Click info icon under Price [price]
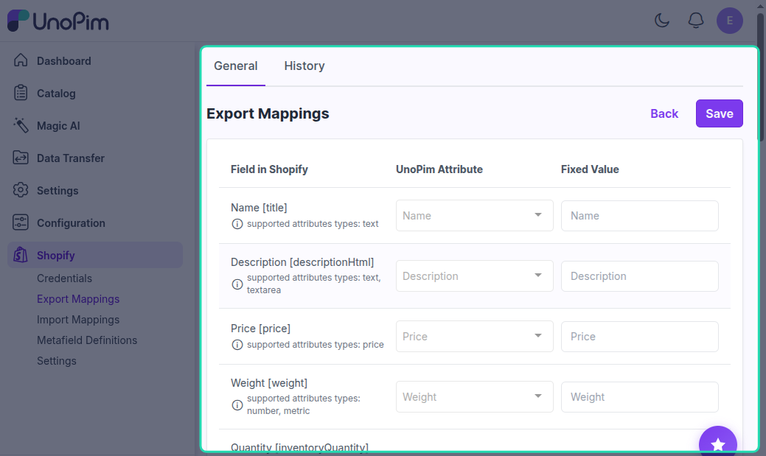The width and height of the screenshot is (766, 456). [x=237, y=345]
